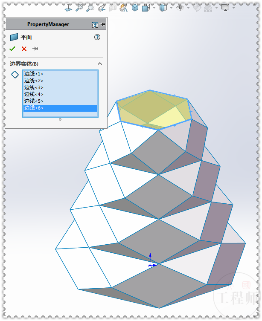The height and width of the screenshot is (321, 262).
Task: Click Zoom to Fit icon
Action: tap(79, 8)
